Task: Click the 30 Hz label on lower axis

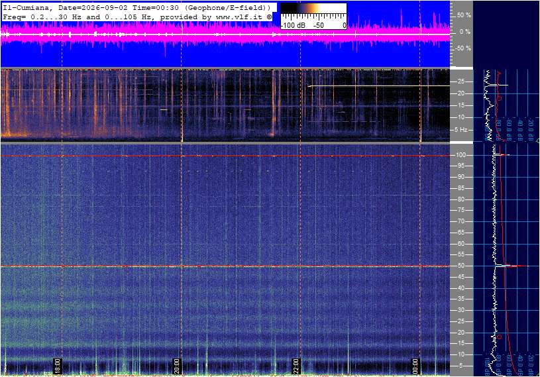Action: [460, 310]
